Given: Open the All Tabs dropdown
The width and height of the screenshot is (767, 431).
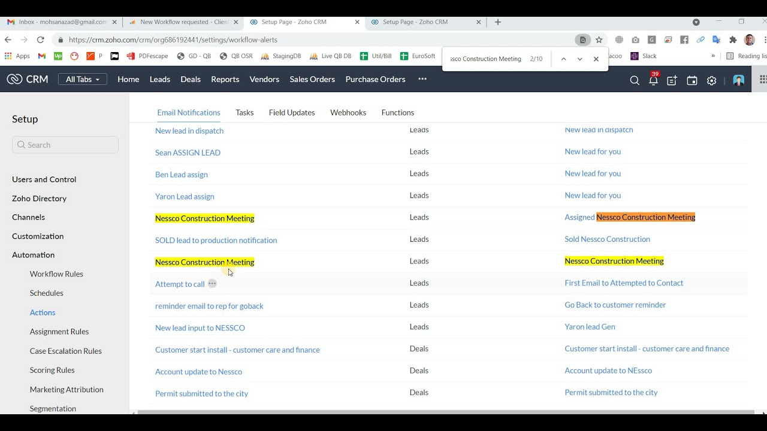Looking at the screenshot, I should pyautogui.click(x=83, y=79).
